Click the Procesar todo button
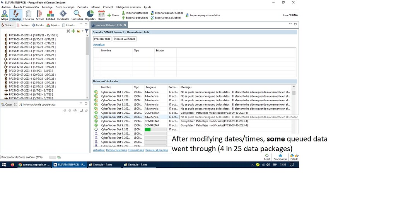 pos(102,39)
